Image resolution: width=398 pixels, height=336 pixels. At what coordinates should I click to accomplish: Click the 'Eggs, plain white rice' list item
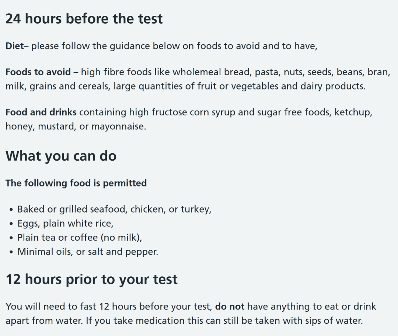[x=65, y=224]
